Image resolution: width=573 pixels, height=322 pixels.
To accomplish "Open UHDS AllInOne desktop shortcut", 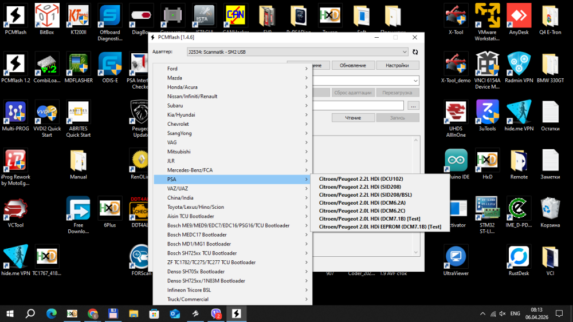I will click(456, 118).
